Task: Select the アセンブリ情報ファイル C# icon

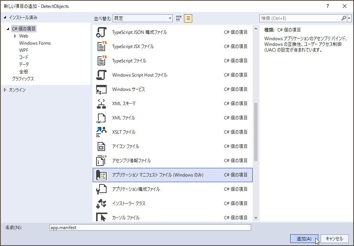Action: click(101, 160)
